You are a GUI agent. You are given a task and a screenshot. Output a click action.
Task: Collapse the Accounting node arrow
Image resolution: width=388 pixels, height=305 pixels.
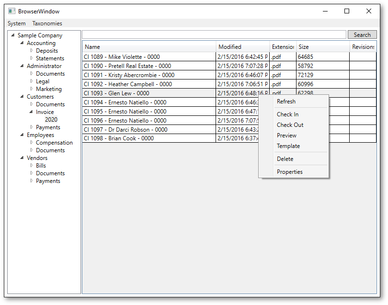click(x=22, y=43)
